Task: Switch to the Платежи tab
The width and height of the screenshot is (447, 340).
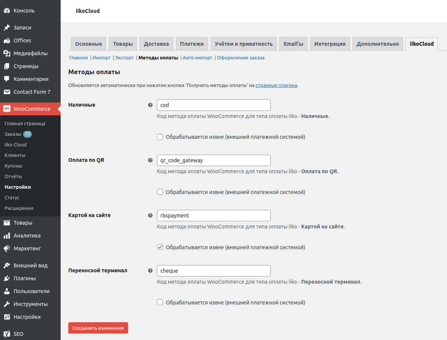Action: click(x=191, y=43)
